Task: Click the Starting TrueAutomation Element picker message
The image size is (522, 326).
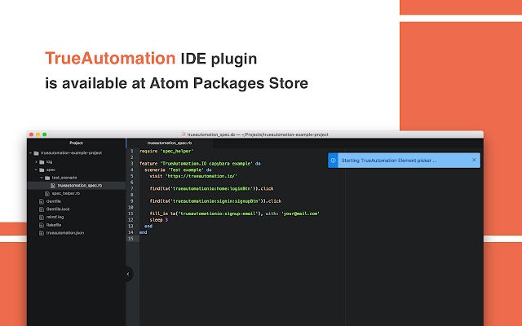Action: [389, 161]
